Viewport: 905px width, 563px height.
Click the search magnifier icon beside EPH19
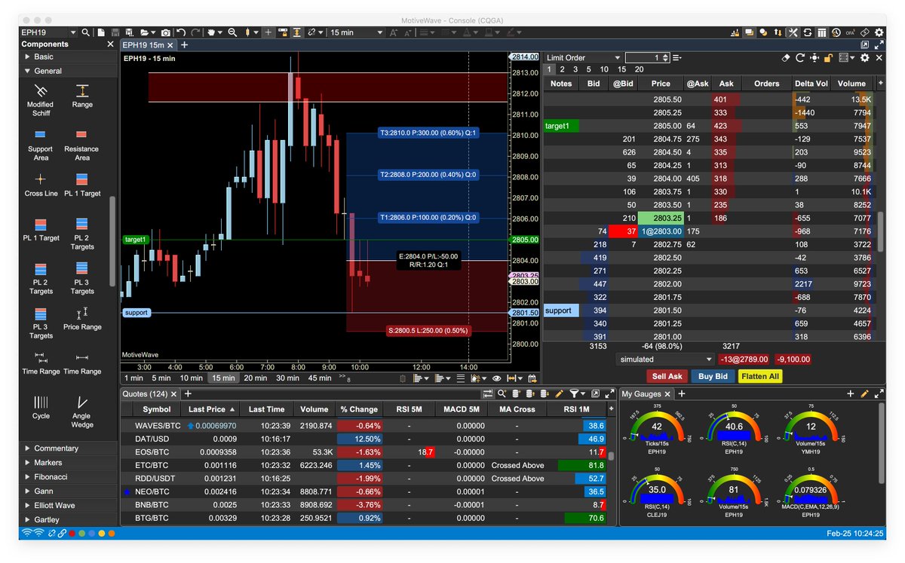pos(85,32)
